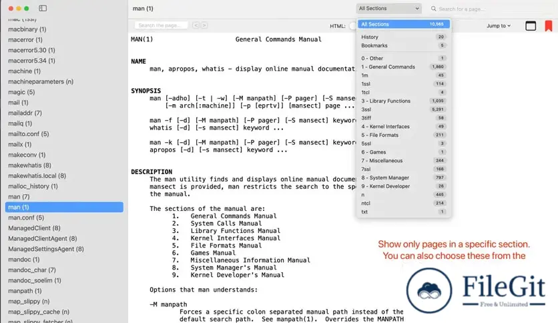Click the bookmark ribbon icon

(x=549, y=26)
